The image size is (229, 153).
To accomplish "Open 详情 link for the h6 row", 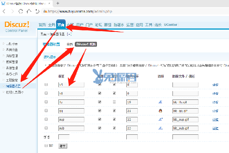I will [215, 93].
